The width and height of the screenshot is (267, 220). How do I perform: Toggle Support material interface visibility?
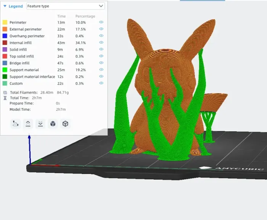tap(101, 76)
